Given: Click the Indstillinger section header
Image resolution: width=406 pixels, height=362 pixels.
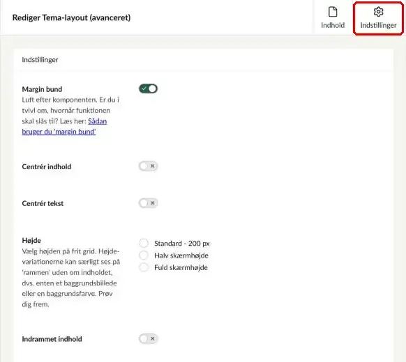Looking at the screenshot, I should pyautogui.click(x=40, y=60).
